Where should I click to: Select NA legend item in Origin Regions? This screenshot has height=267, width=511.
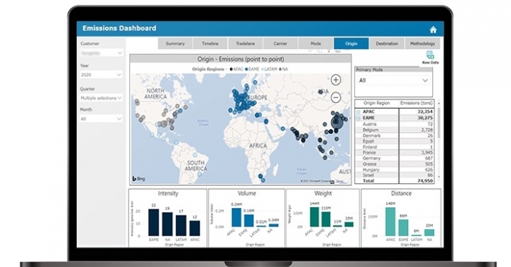[x=283, y=69]
